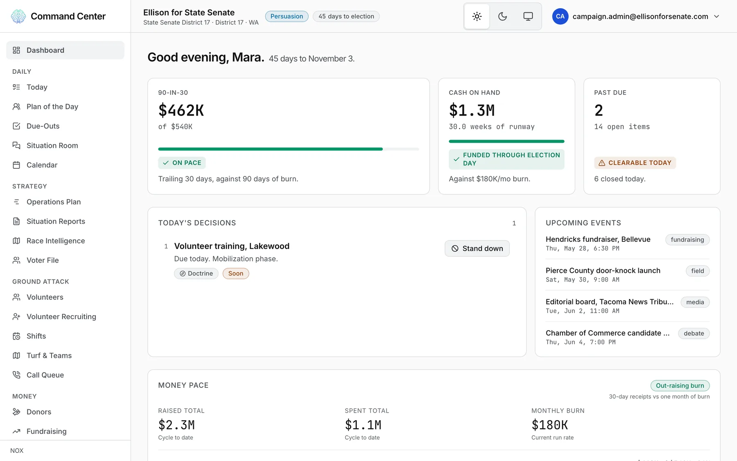Screen dimensions: 737x461
Task: Click the Persuasion phase badge
Action: [287, 16]
